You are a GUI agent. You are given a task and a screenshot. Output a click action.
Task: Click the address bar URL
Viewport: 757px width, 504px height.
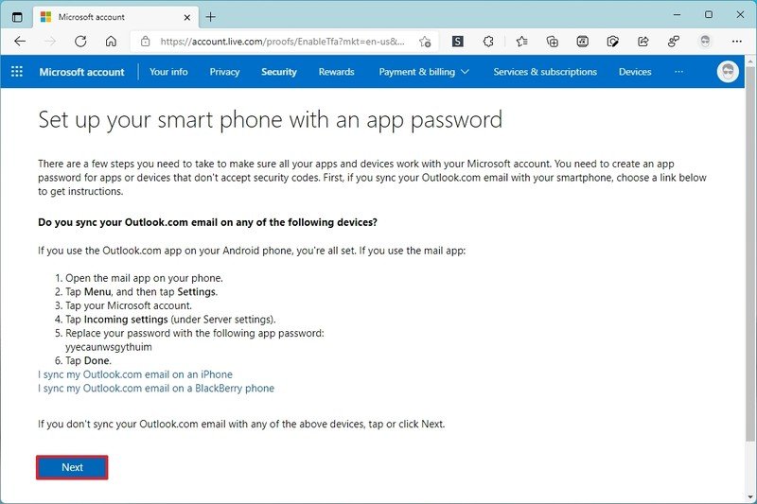pyautogui.click(x=282, y=42)
